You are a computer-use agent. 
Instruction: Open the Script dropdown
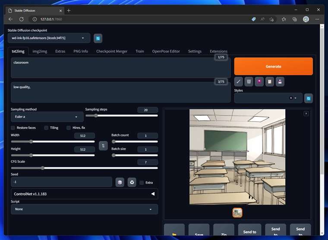(84, 209)
